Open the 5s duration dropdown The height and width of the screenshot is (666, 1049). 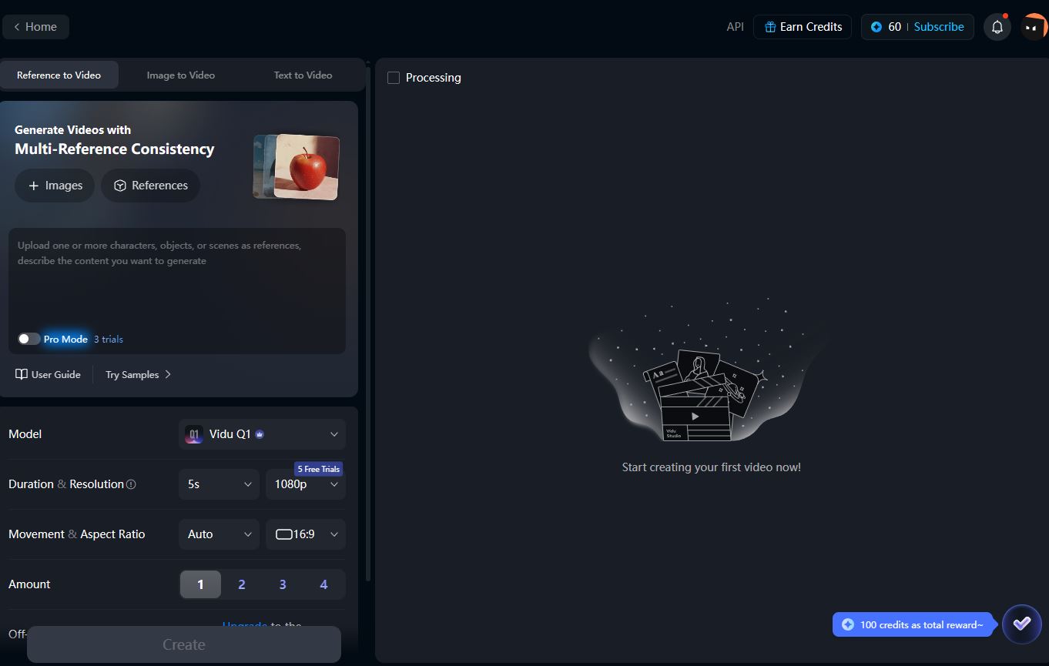point(220,484)
